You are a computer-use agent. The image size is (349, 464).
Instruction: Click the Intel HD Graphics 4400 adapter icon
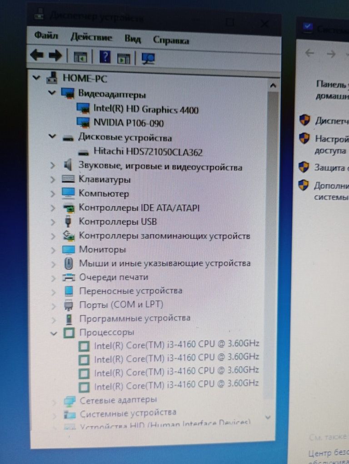click(x=83, y=108)
